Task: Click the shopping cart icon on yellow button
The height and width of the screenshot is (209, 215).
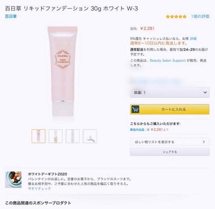Action: point(135,109)
